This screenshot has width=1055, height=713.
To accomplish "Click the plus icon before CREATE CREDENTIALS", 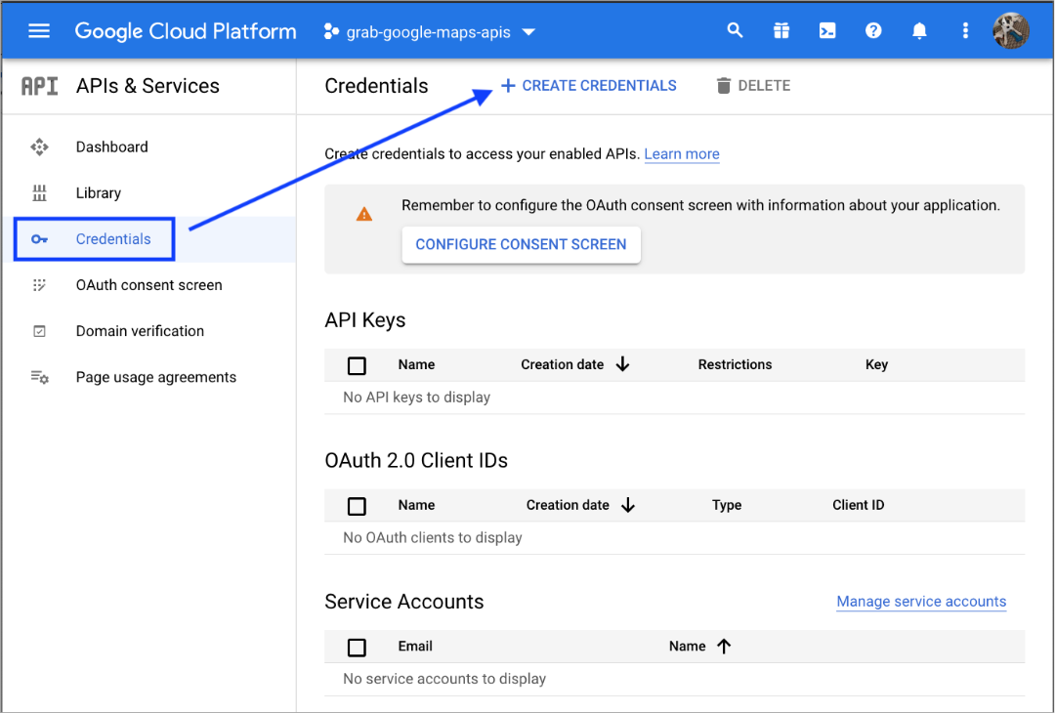I will pos(508,85).
